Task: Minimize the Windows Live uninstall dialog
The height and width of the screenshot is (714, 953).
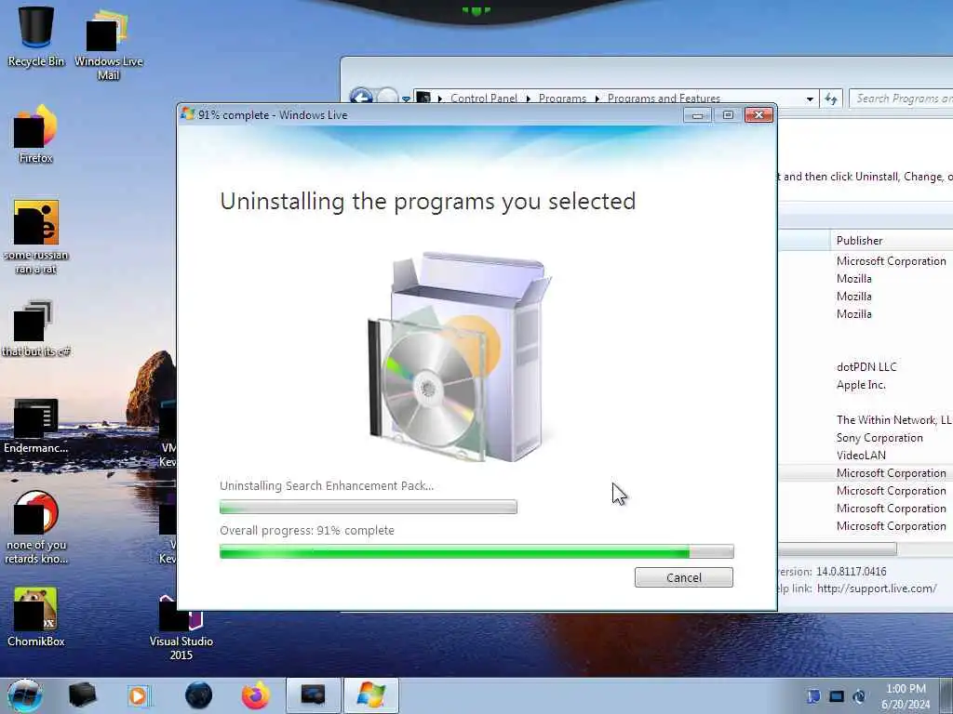Action: 697,114
